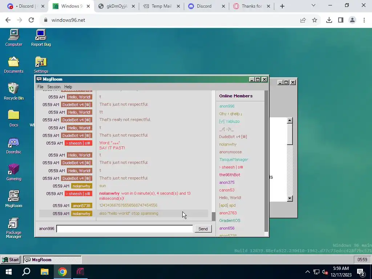The image size is (372, 279).
Task: Focus the chat message input field
Action: 125,229
